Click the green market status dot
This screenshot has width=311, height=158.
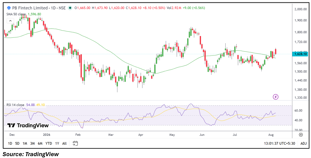[70, 8]
